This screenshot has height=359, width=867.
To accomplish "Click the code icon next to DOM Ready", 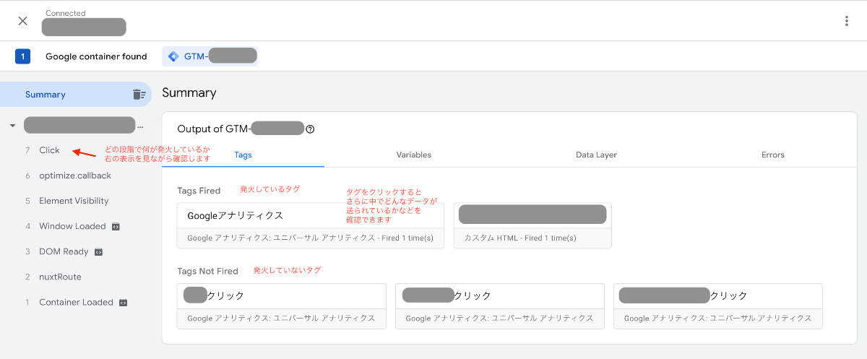I will pos(98,252).
